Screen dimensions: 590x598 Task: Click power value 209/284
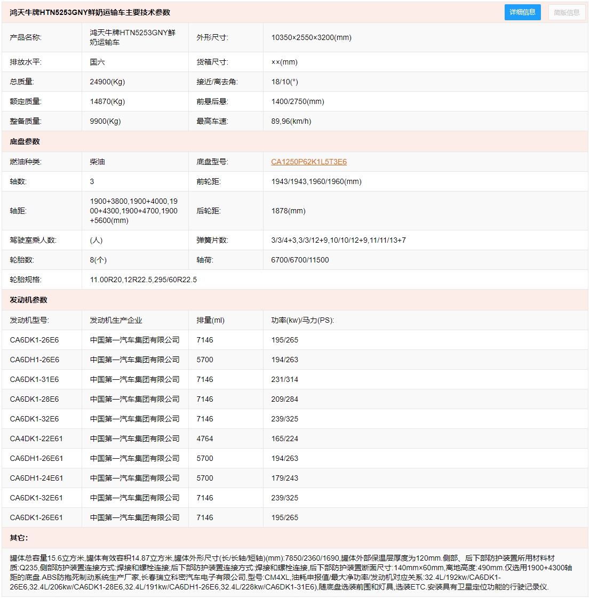pyautogui.click(x=284, y=400)
